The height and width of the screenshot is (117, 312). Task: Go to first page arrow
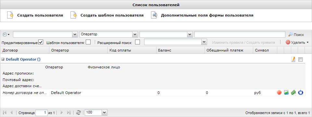click(5, 112)
